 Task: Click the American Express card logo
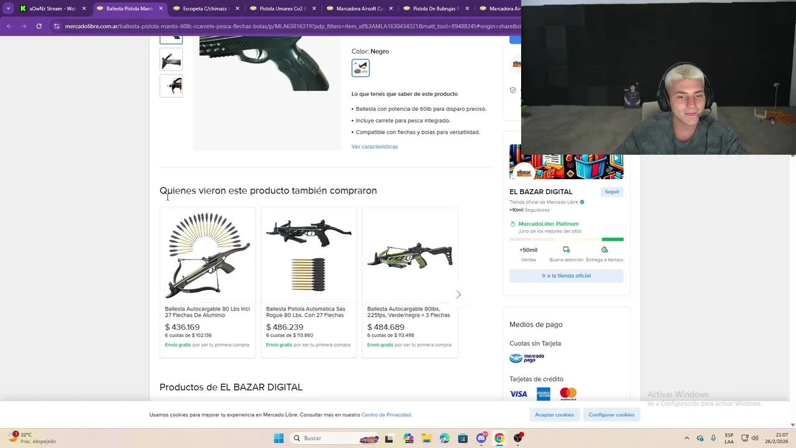pos(544,394)
